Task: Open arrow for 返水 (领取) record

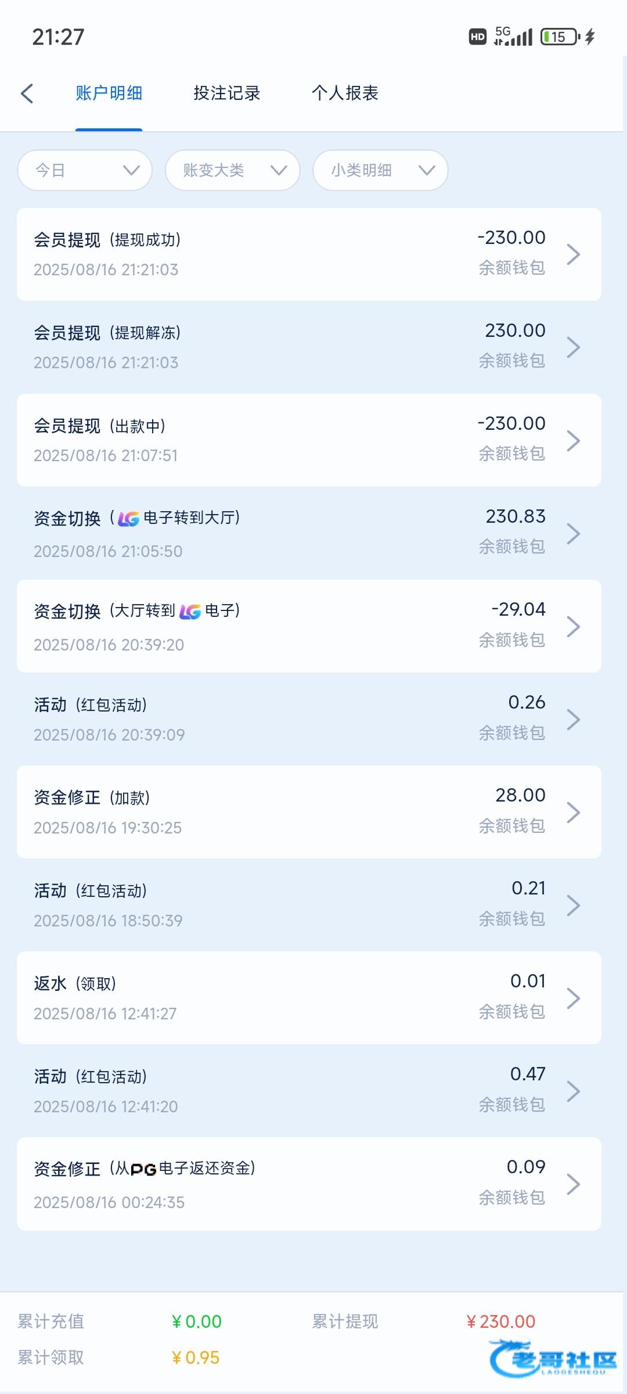Action: coord(573,998)
